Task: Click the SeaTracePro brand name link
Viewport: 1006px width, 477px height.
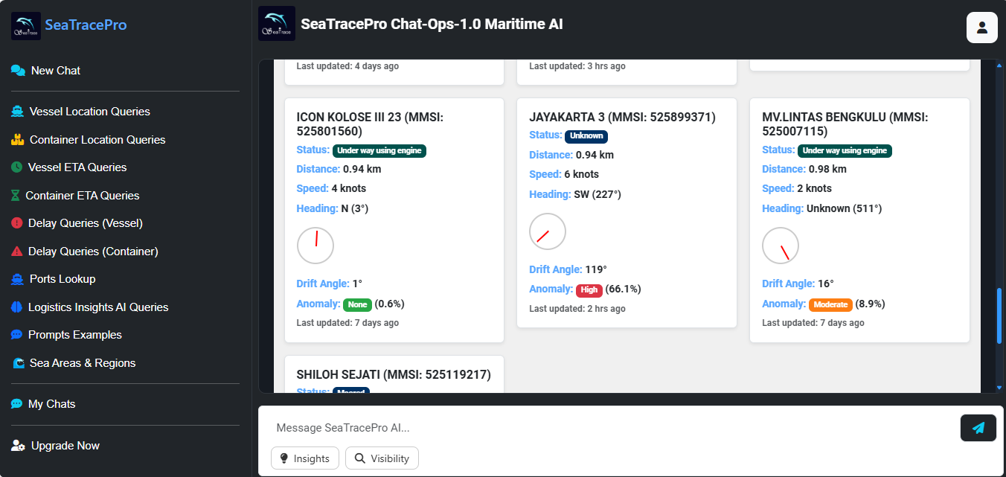Action: click(x=86, y=25)
